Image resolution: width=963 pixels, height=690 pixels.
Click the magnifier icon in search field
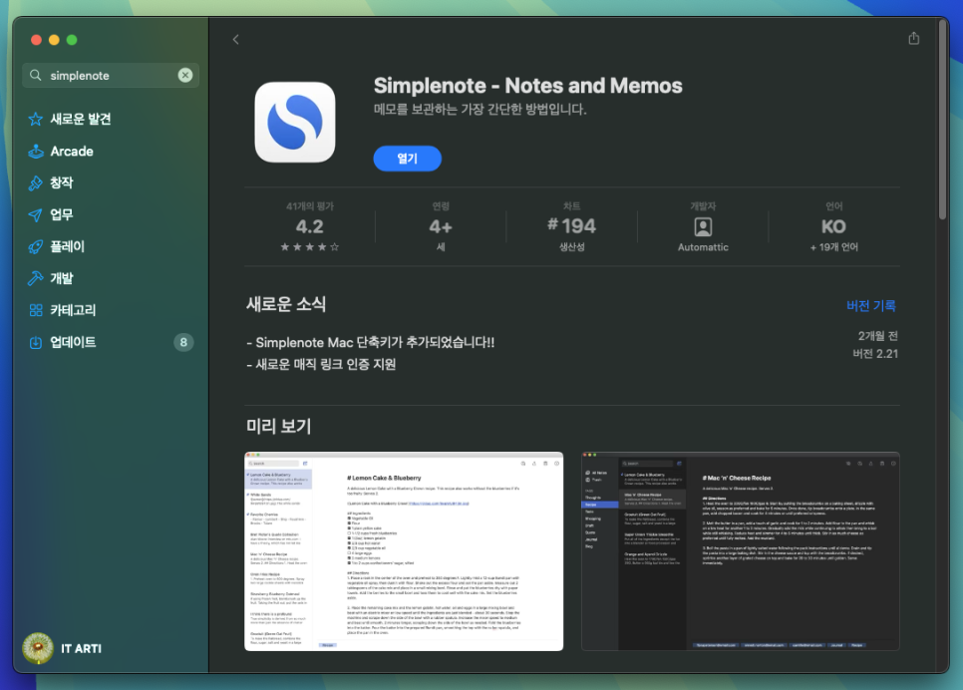36,75
